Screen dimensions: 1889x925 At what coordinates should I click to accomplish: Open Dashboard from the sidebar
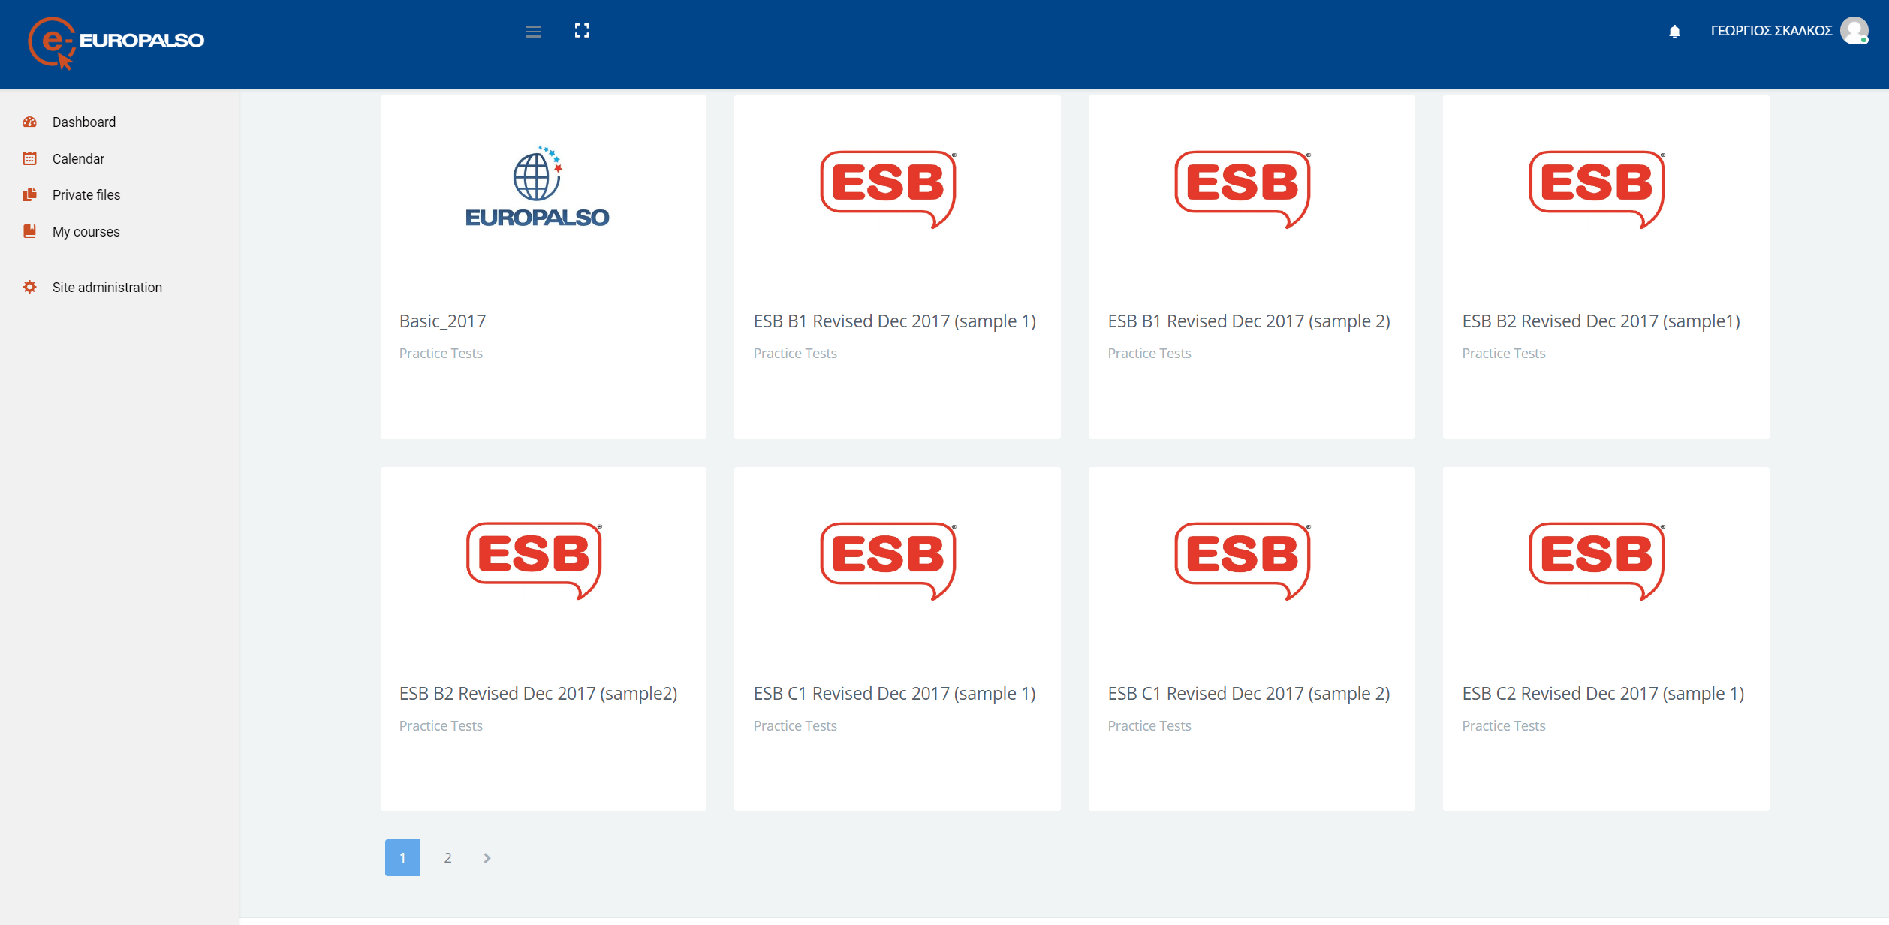pyautogui.click(x=84, y=122)
